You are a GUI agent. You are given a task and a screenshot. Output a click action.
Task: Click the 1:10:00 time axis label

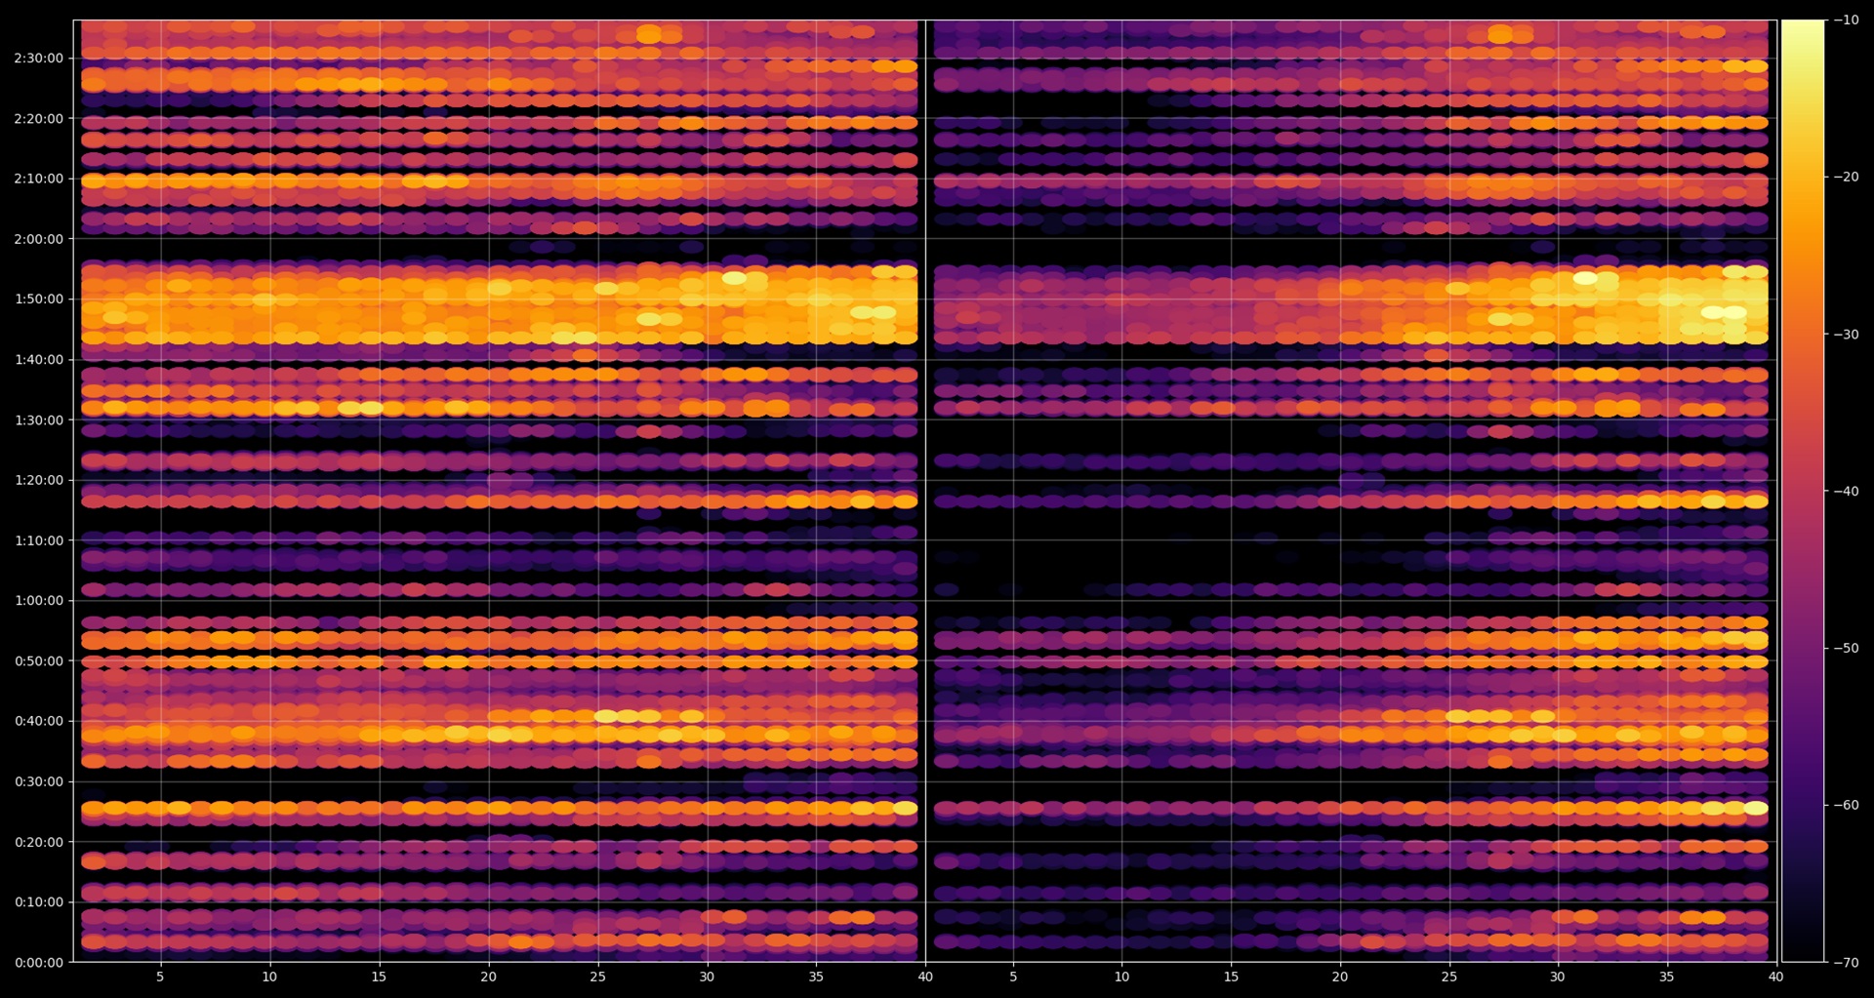(x=39, y=540)
